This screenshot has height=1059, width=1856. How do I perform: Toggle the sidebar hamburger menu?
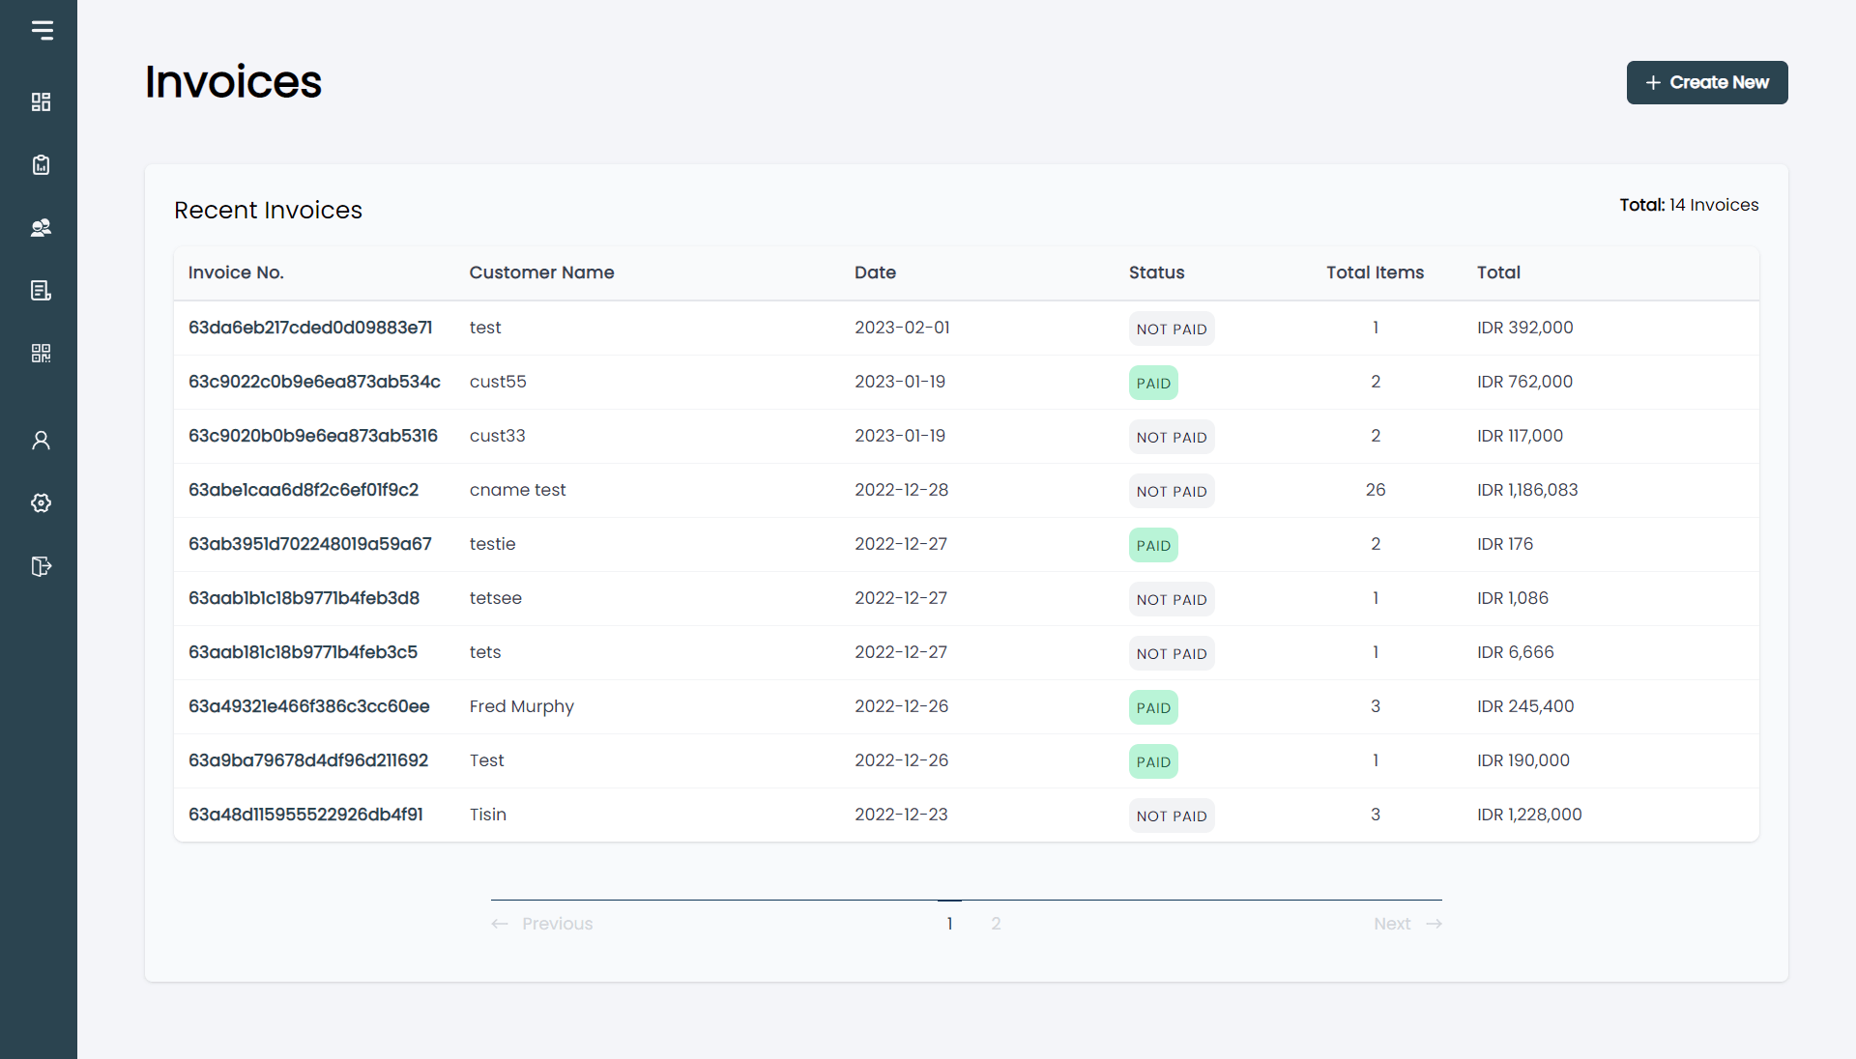pyautogui.click(x=42, y=30)
